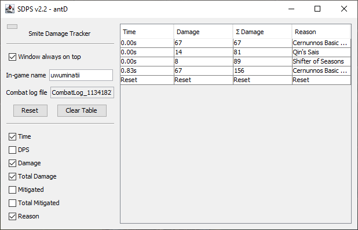Select the 81 total damage cell

pos(262,52)
